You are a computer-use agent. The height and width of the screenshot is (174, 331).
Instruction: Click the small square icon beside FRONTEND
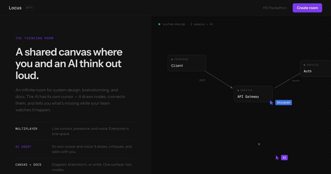pyautogui.click(x=172, y=59)
